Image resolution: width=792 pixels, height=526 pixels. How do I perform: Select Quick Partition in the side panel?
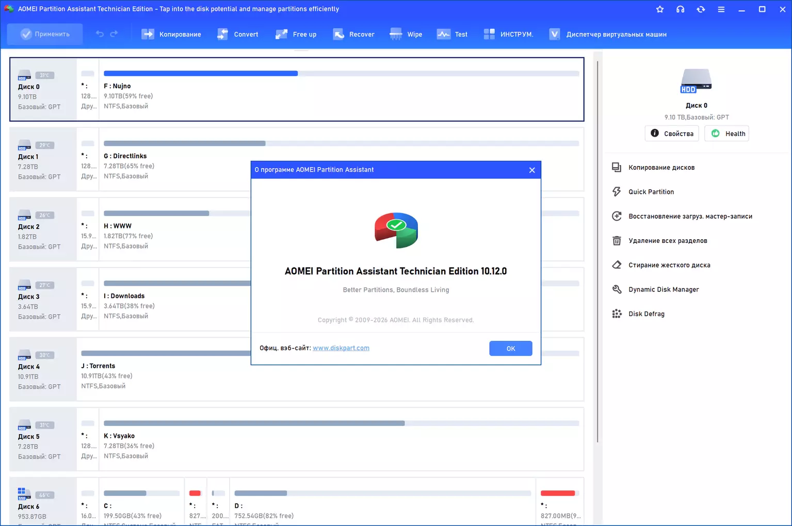[x=643, y=192]
